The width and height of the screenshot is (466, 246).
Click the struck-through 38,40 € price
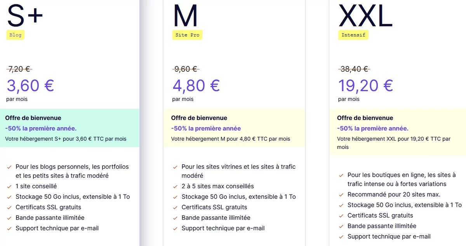pos(354,69)
